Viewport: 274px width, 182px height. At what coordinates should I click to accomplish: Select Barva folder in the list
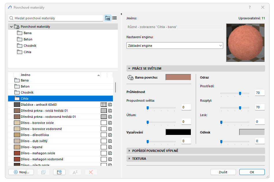[60, 80]
